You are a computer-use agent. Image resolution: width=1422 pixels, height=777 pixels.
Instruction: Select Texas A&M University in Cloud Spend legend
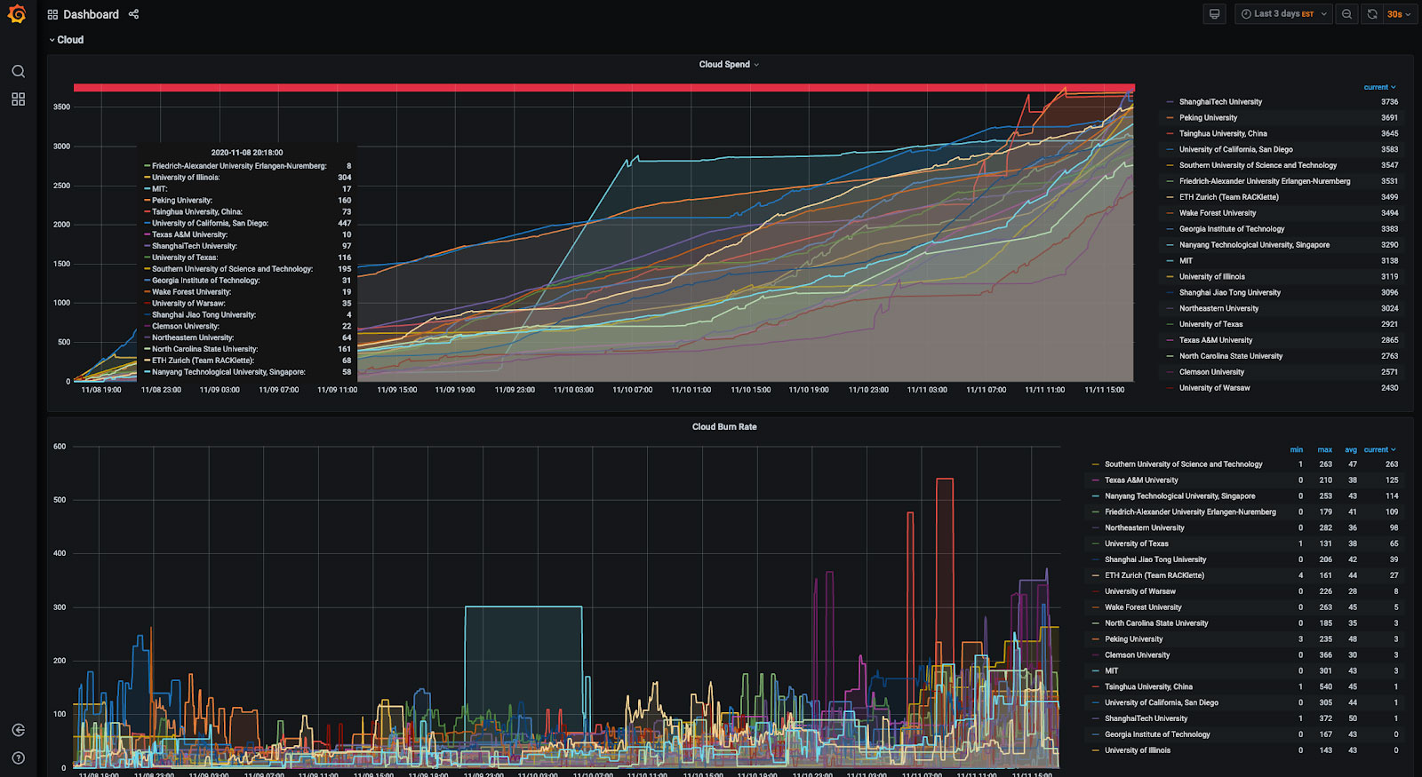pyautogui.click(x=1216, y=340)
